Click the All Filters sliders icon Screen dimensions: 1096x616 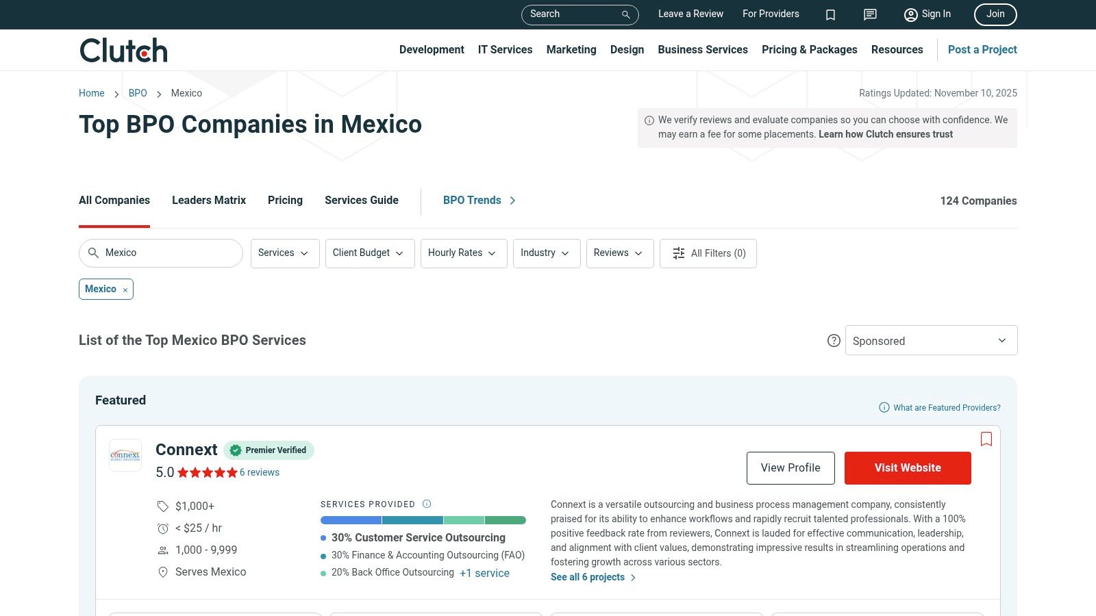[x=678, y=253]
